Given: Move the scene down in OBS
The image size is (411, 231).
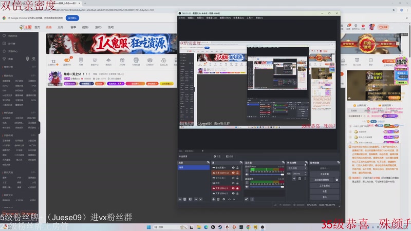Looking at the screenshot, I should pyautogui.click(x=200, y=199).
